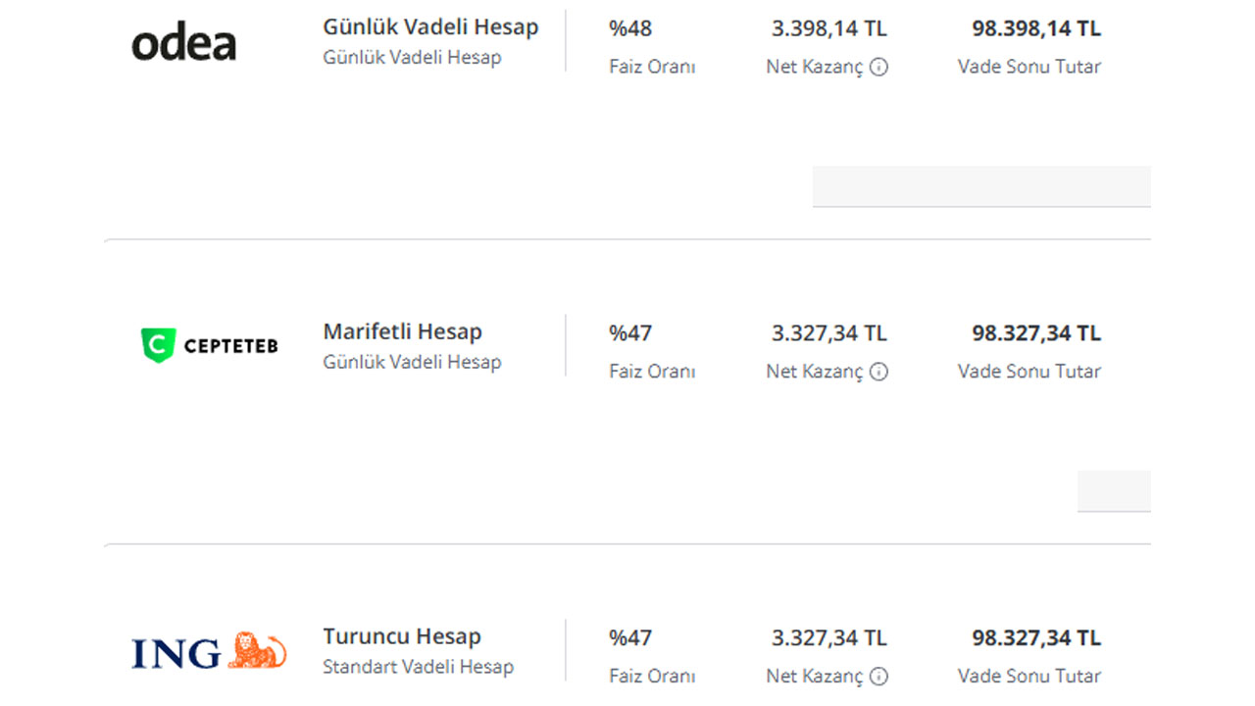1255x706 pixels.
Task: Click the CEPTETEB bank logo
Action: coord(210,346)
